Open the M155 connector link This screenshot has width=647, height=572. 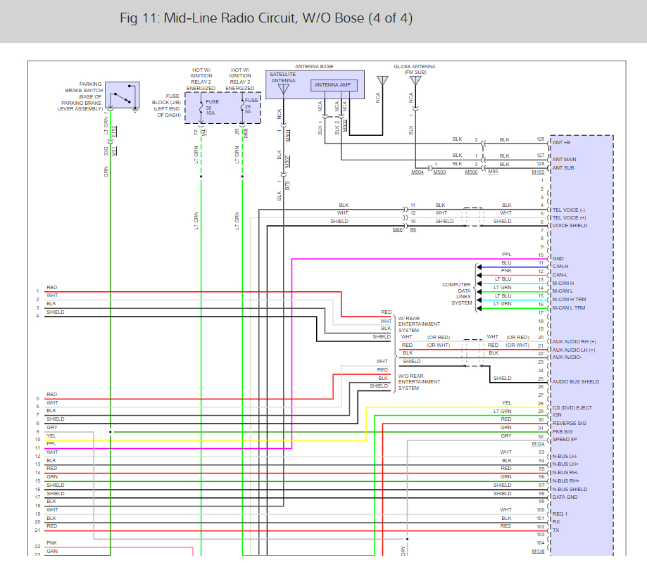538,172
